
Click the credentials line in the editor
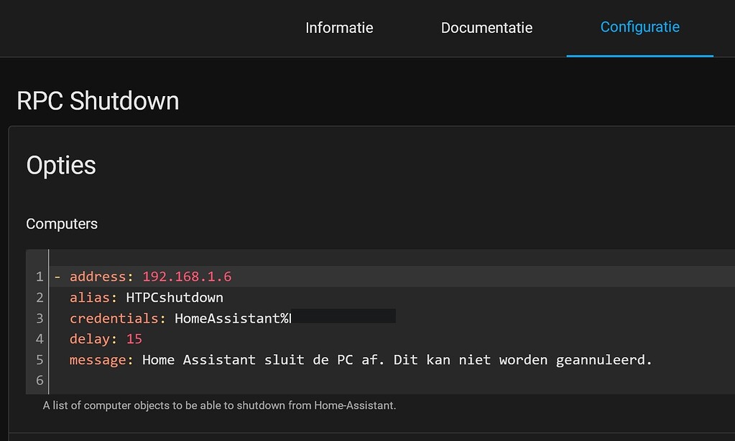115,318
